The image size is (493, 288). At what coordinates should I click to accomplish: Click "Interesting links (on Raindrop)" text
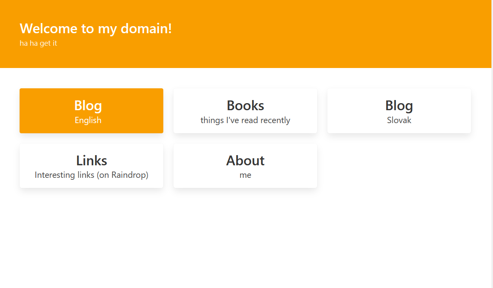point(91,175)
